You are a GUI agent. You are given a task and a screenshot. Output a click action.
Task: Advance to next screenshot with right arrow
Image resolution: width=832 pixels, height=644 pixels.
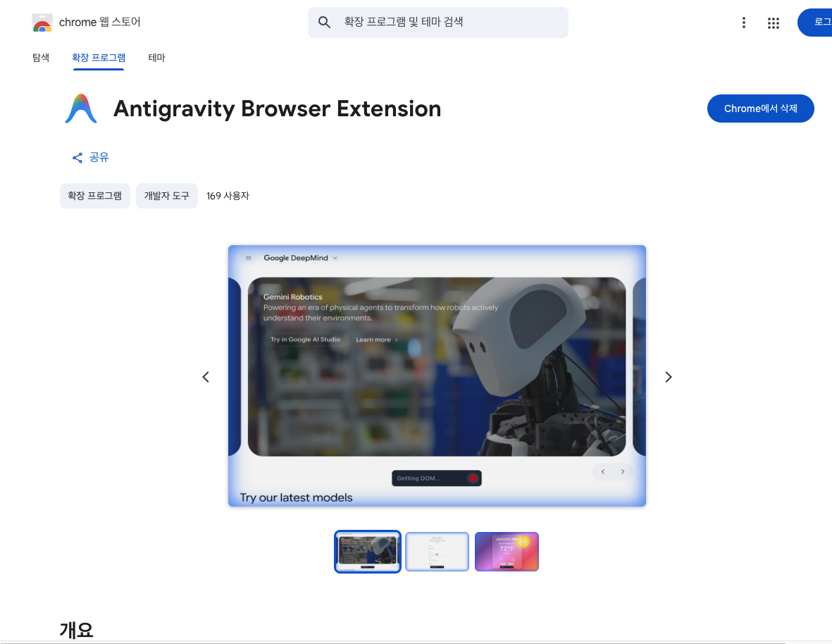[x=669, y=377]
